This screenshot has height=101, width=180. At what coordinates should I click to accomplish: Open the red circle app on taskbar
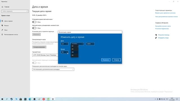44,99
